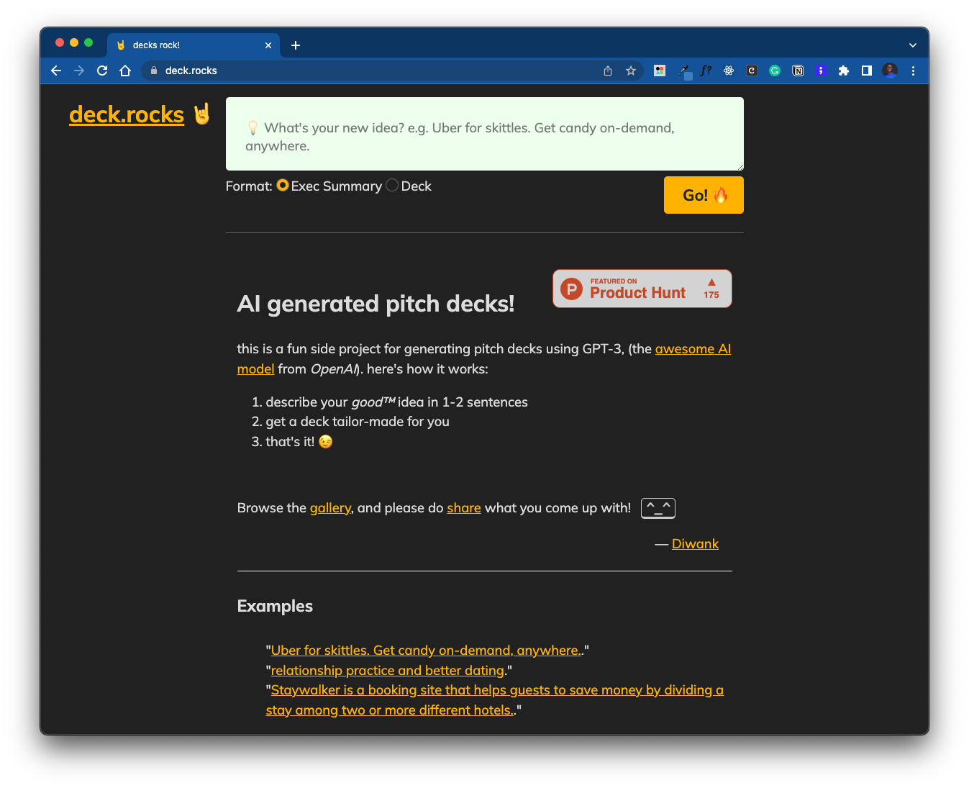
Task: Click the AI generated pitch decks! heading
Action: click(x=376, y=304)
